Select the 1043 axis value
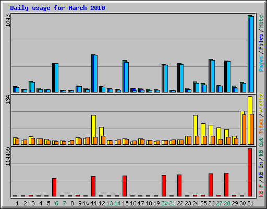Screen dimensions: 267x209 (8, 20)
